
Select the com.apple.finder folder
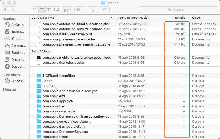coord(55,137)
